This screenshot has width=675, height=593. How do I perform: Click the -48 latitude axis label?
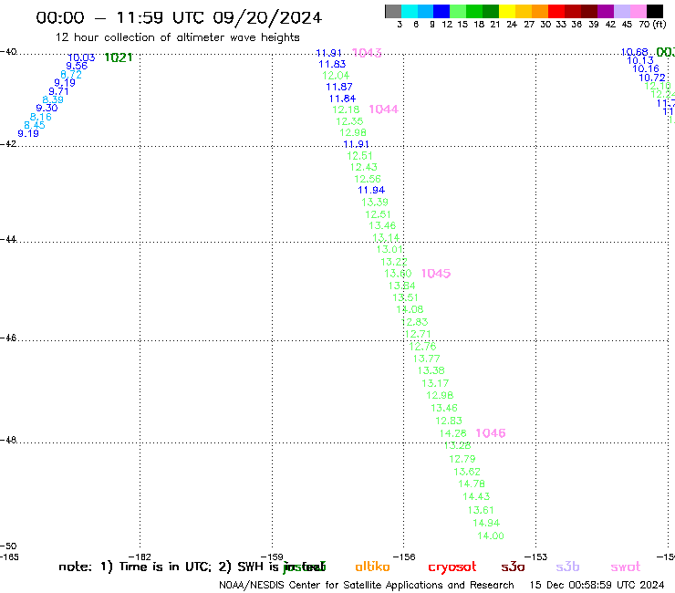[8, 440]
